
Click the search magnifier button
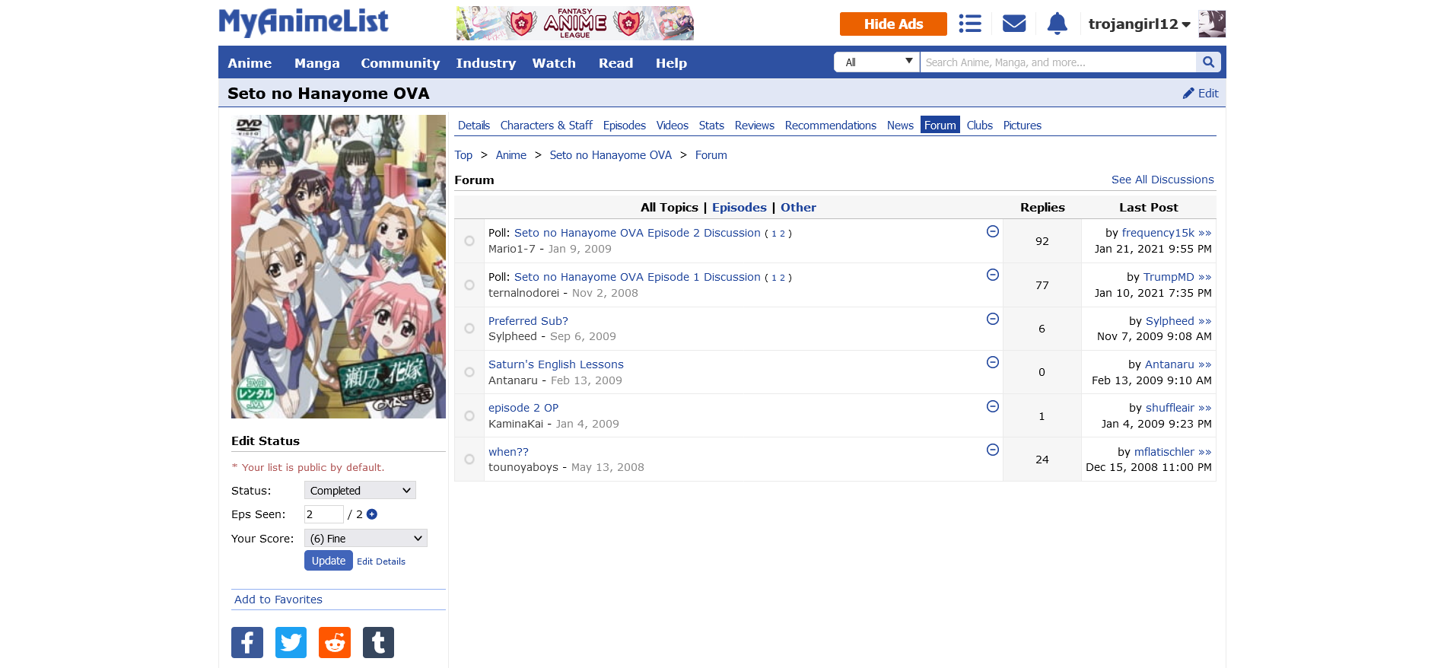pyautogui.click(x=1208, y=62)
